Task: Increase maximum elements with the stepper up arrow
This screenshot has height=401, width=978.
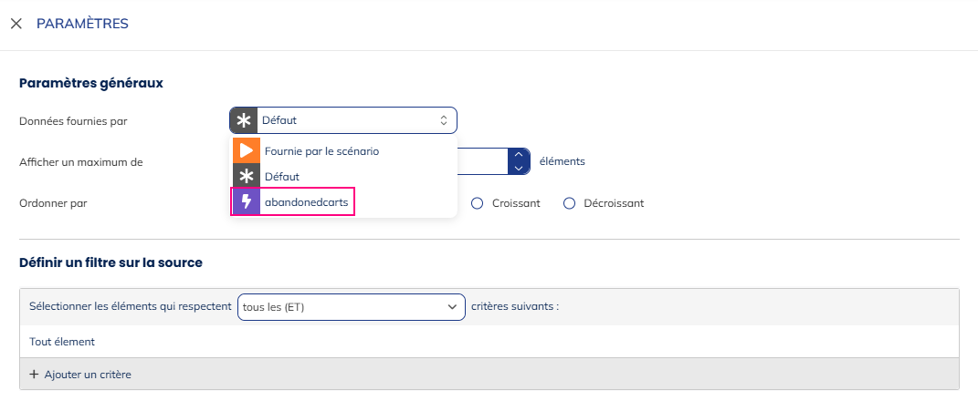Action: click(x=519, y=155)
